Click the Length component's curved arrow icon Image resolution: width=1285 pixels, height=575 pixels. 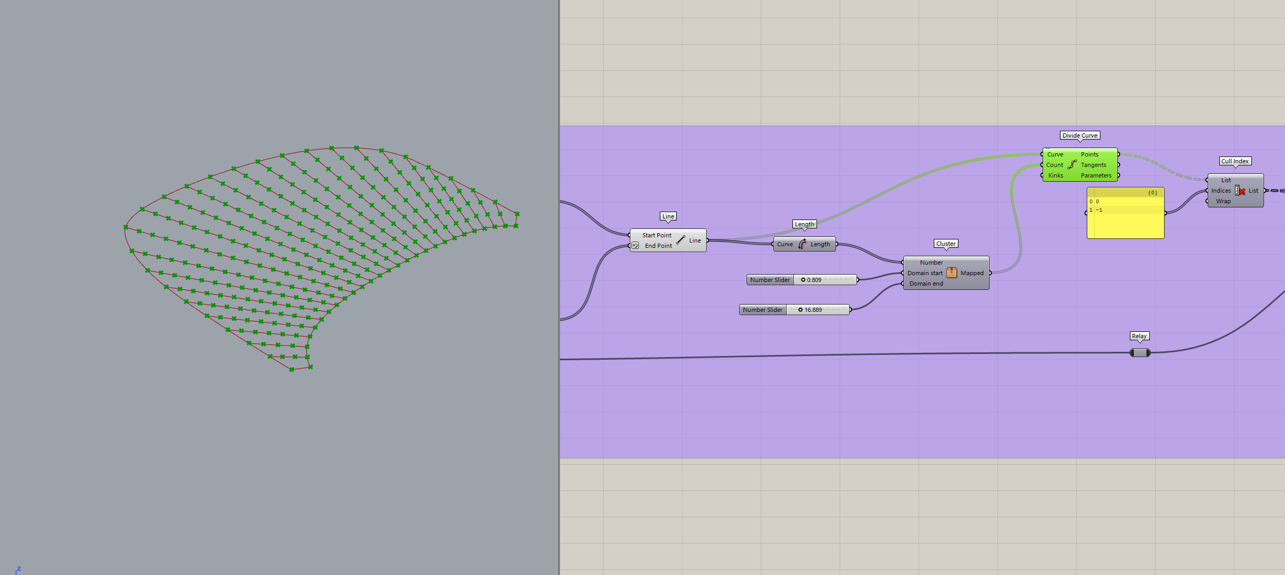802,244
